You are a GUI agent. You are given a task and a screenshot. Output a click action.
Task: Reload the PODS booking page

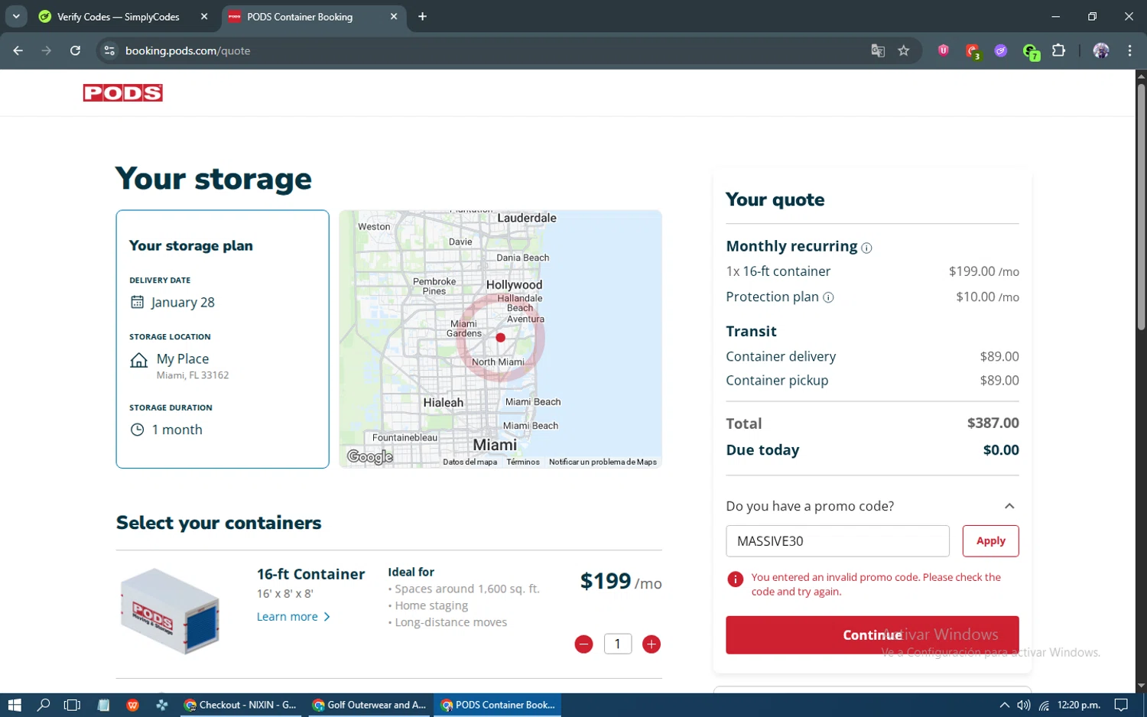75,50
